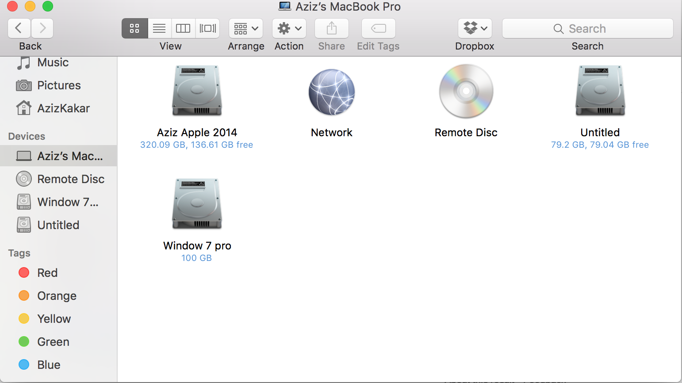682x383 pixels.
Task: Click the house icon beside AzizKakar
Action: coord(24,108)
